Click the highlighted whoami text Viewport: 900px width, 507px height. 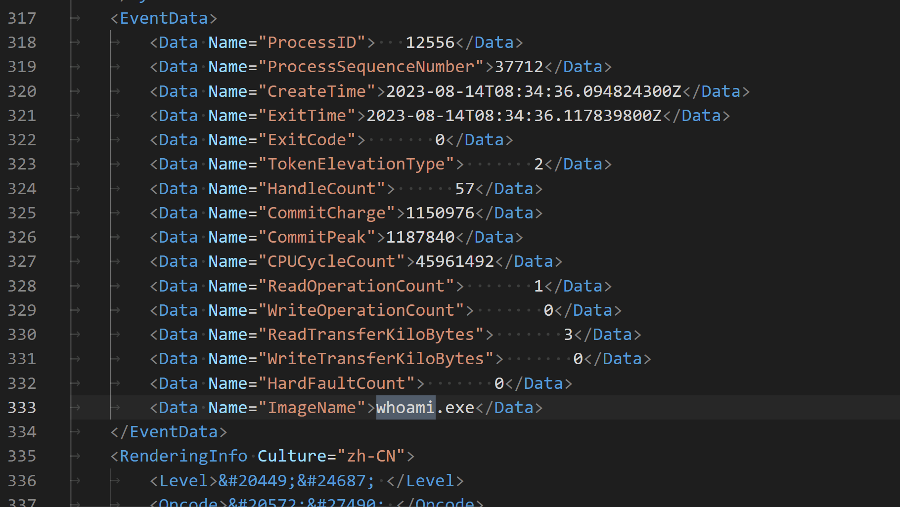405,408
